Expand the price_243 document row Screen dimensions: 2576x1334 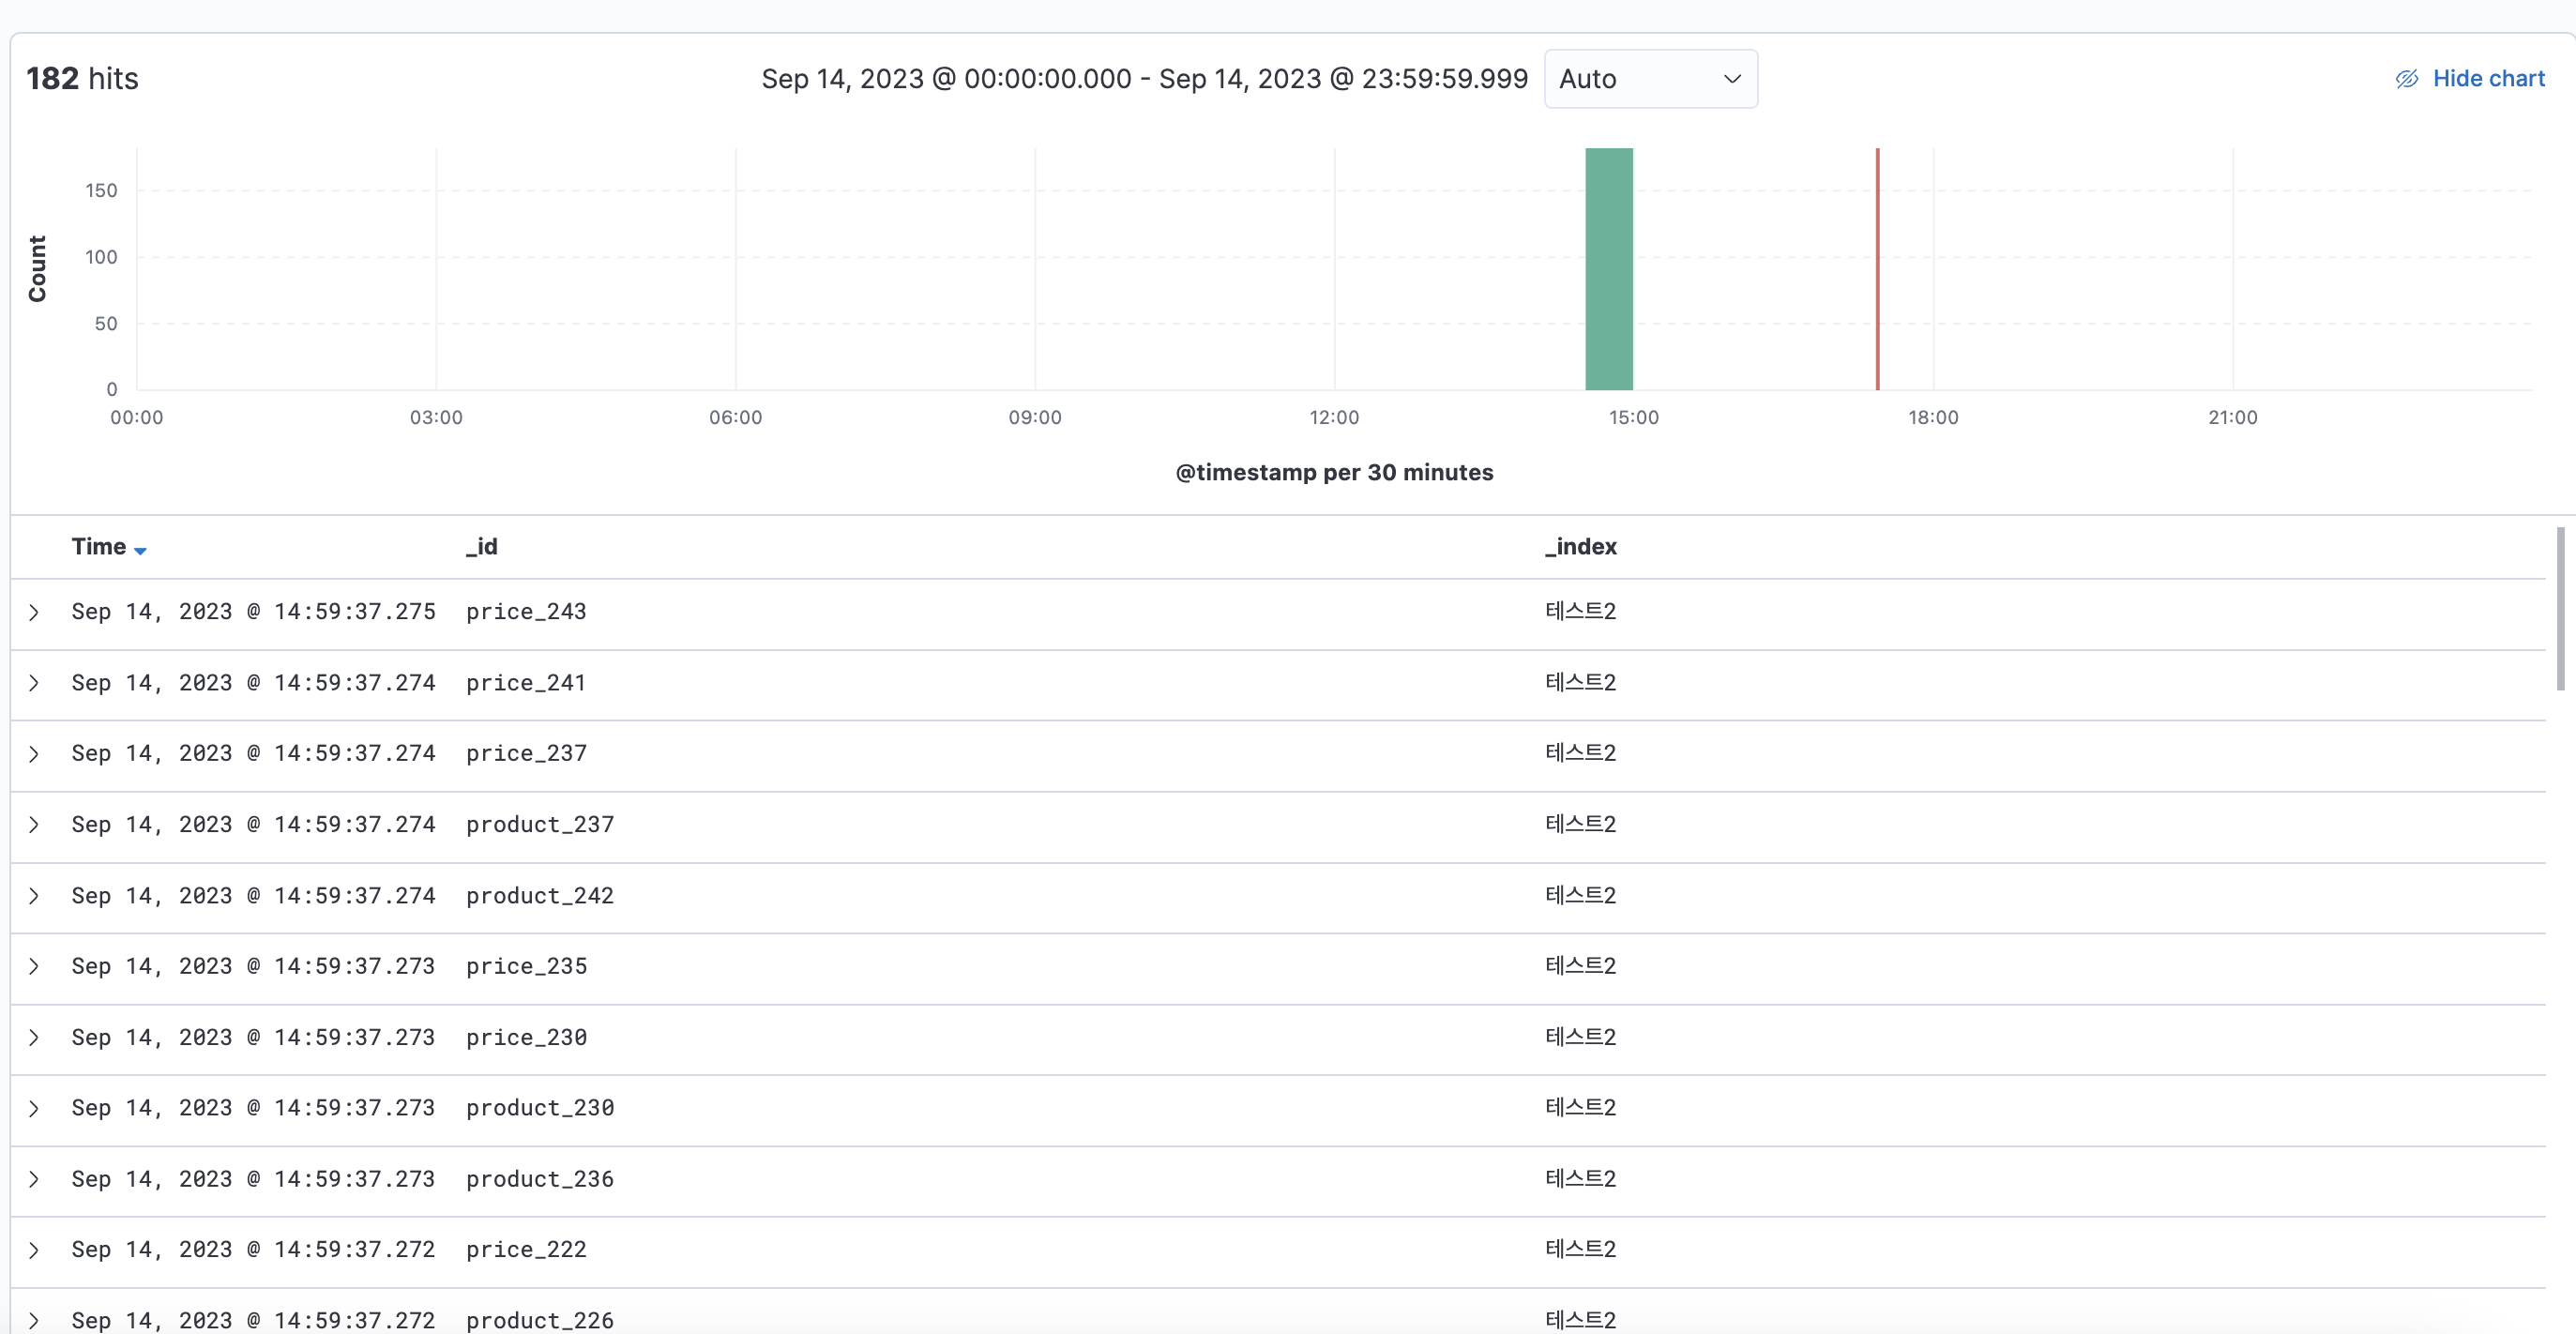(x=34, y=612)
